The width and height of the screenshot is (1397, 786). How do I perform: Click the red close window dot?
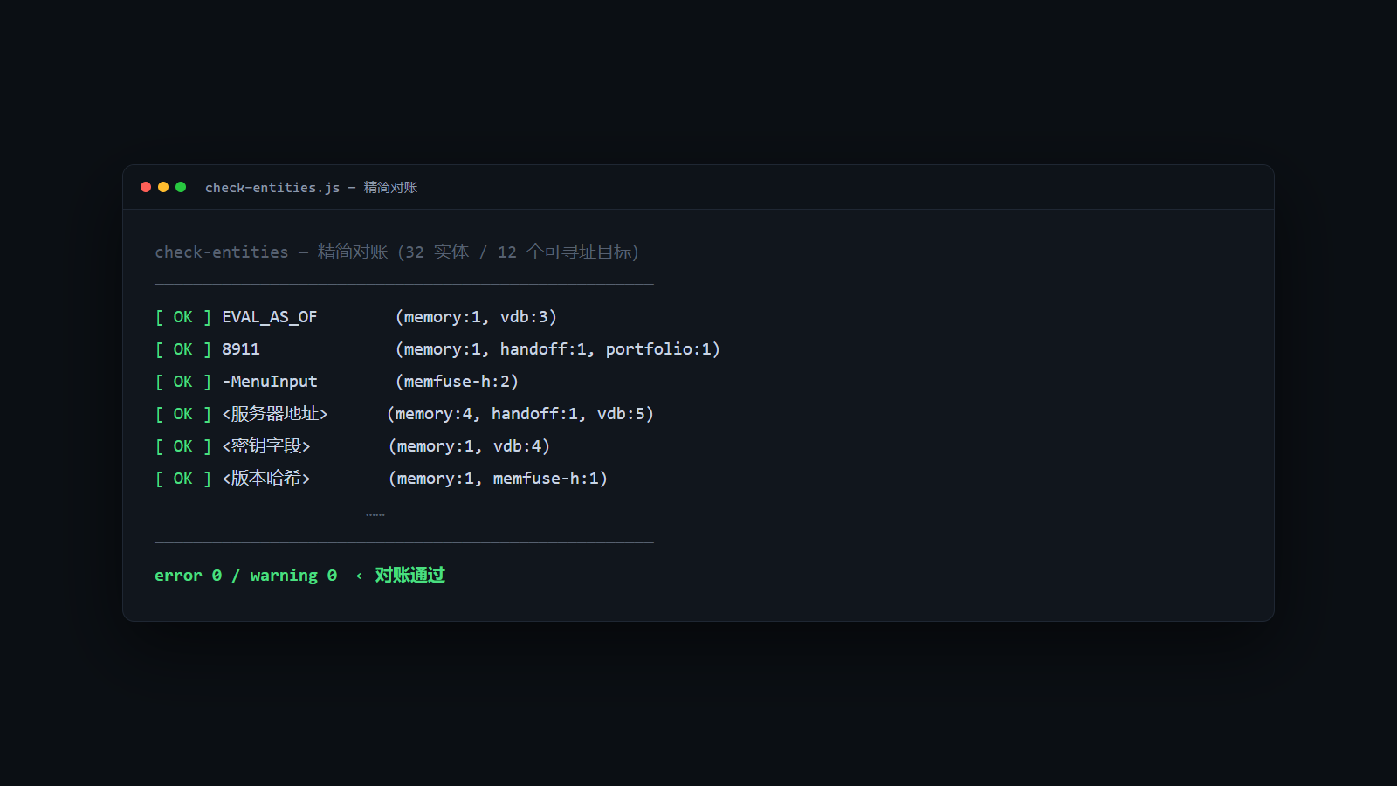click(x=146, y=187)
